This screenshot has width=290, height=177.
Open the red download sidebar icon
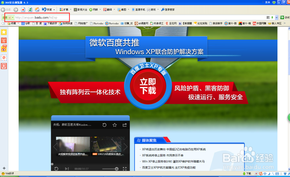4,66
